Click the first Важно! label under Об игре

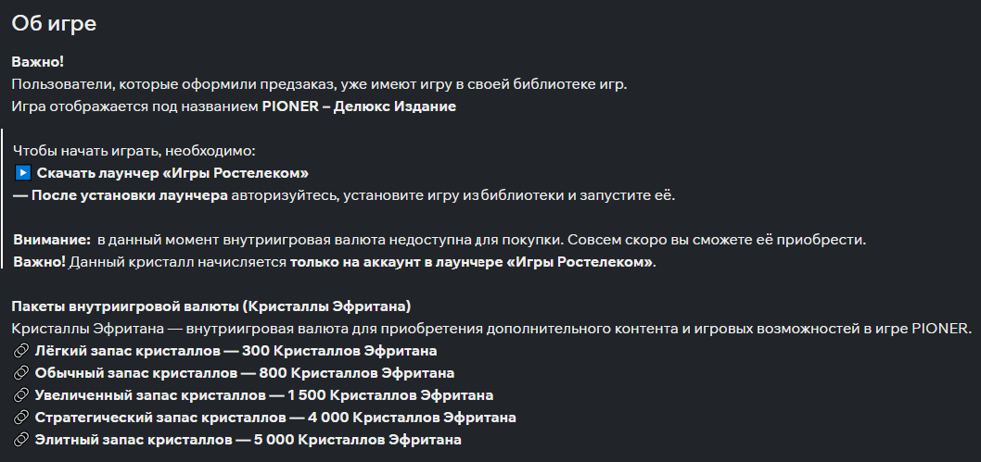point(38,62)
